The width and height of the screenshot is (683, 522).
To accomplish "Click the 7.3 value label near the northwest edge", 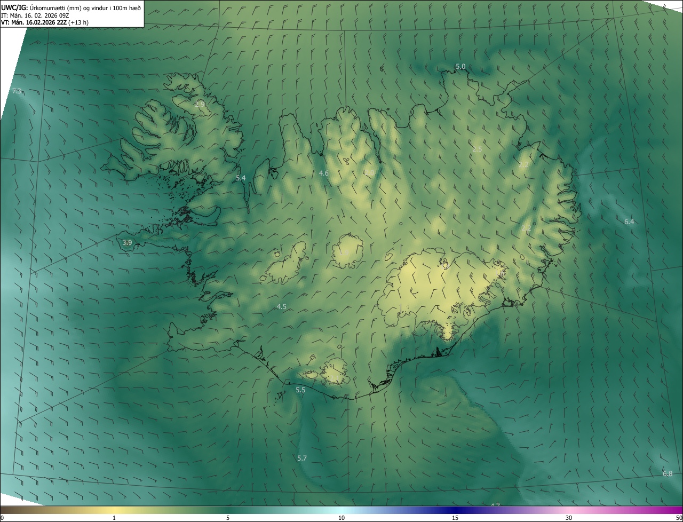I will pos(17,91).
